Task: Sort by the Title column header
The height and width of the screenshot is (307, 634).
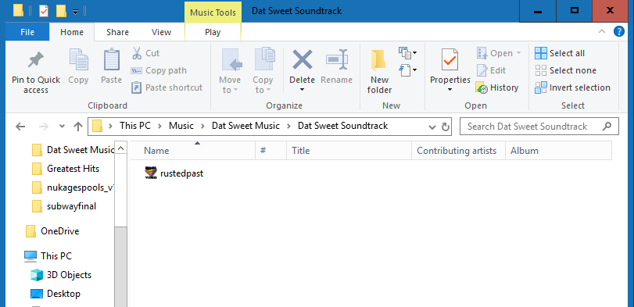Action: pyautogui.click(x=349, y=151)
